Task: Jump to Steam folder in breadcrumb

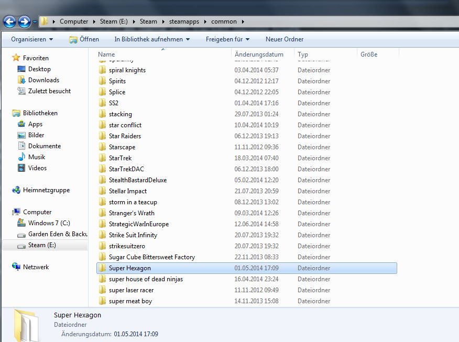Action: [148, 21]
